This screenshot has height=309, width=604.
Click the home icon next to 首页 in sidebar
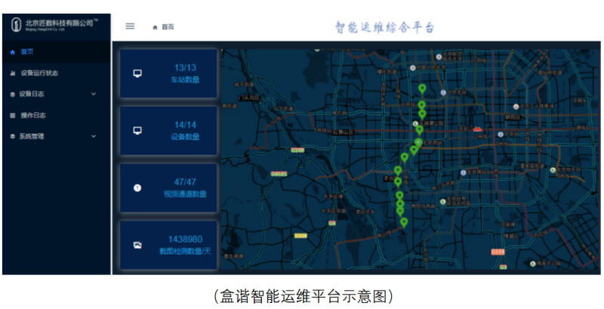coord(13,52)
